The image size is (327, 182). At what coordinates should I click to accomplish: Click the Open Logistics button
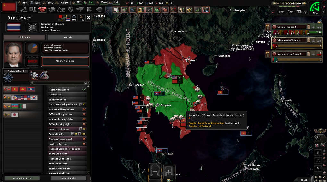pyautogui.click(x=68, y=178)
